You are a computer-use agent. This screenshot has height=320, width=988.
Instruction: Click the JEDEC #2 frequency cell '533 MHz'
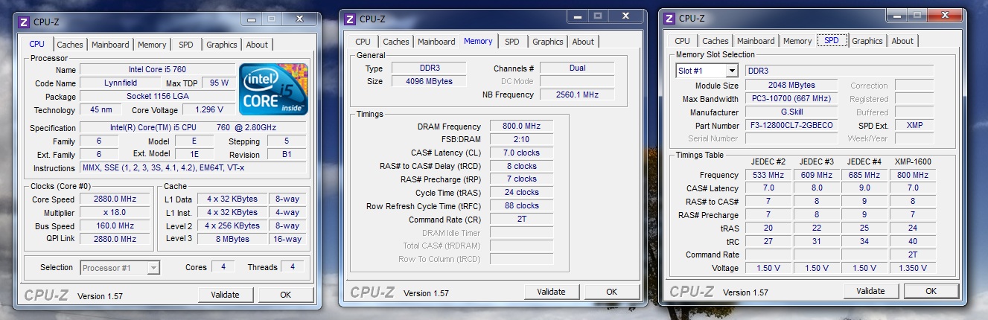tap(768, 175)
